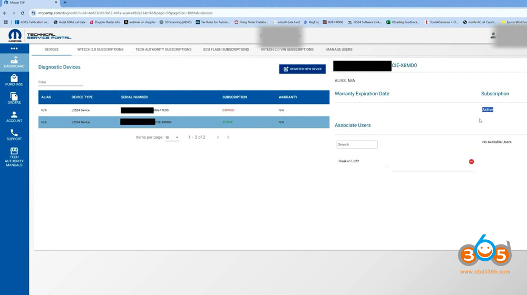Viewport: 527px width, 295px height.
Task: Go to Orders in the sidebar
Action: [x=14, y=98]
